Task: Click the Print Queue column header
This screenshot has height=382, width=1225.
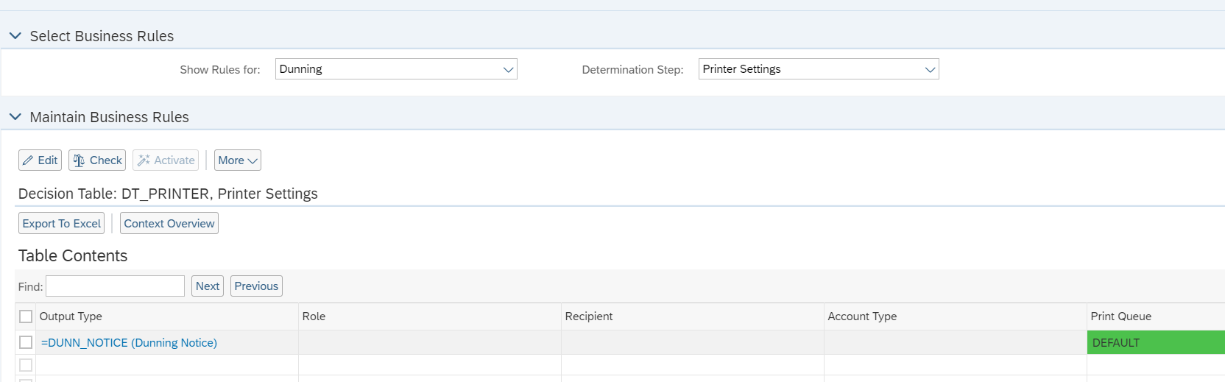Action: coord(1120,316)
